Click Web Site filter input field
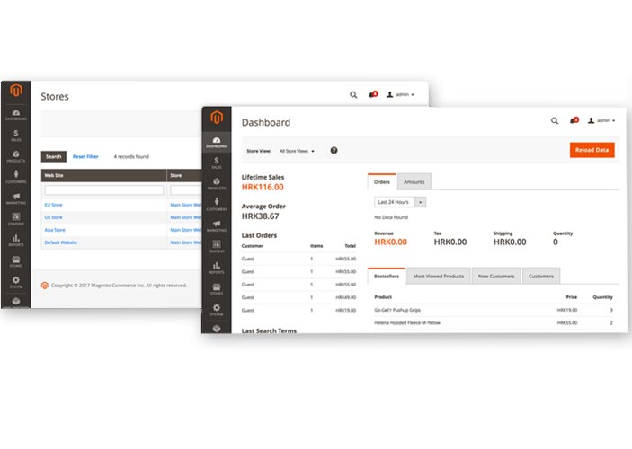 104,190
